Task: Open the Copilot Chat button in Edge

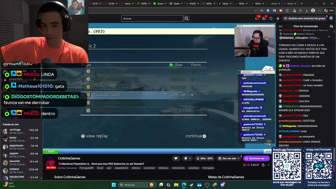Action: (329, 10)
